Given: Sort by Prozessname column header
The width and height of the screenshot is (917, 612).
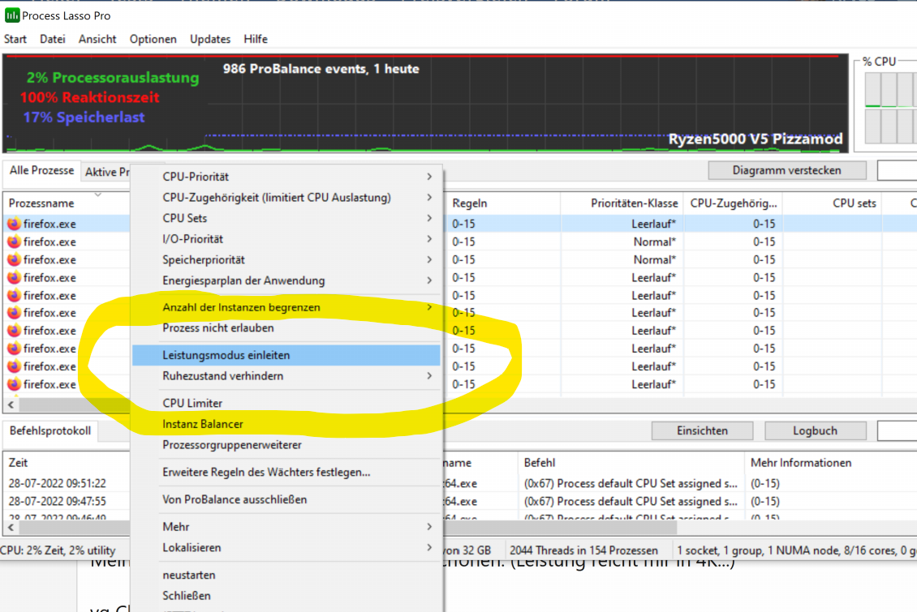Looking at the screenshot, I should click(67, 203).
